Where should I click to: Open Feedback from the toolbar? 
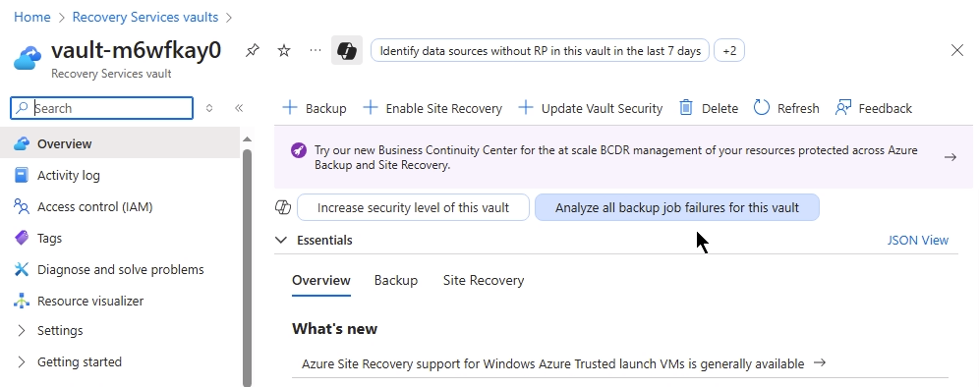click(x=874, y=108)
